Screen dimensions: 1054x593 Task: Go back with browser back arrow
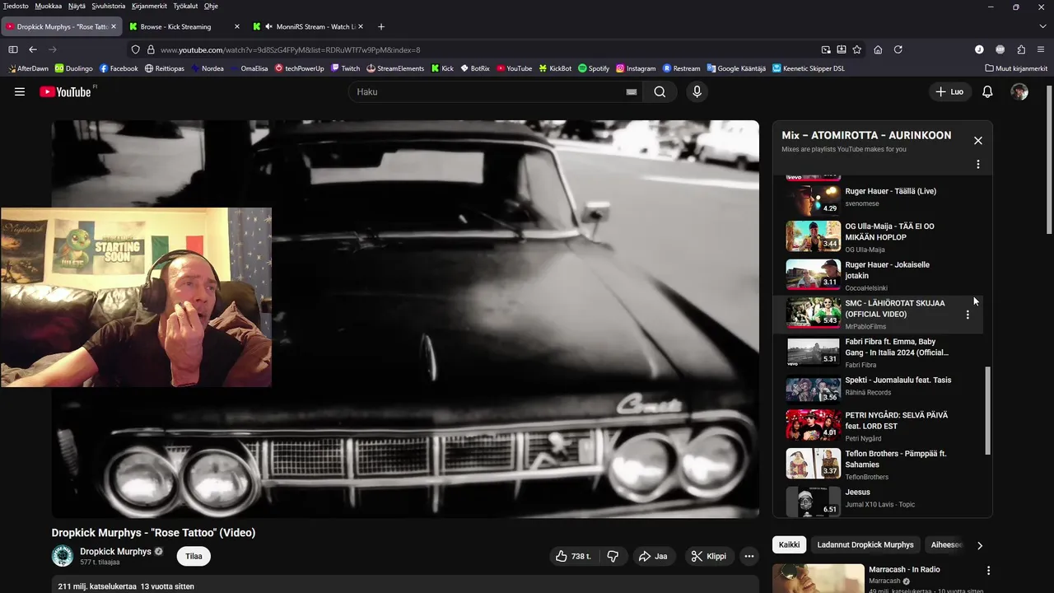click(33, 49)
